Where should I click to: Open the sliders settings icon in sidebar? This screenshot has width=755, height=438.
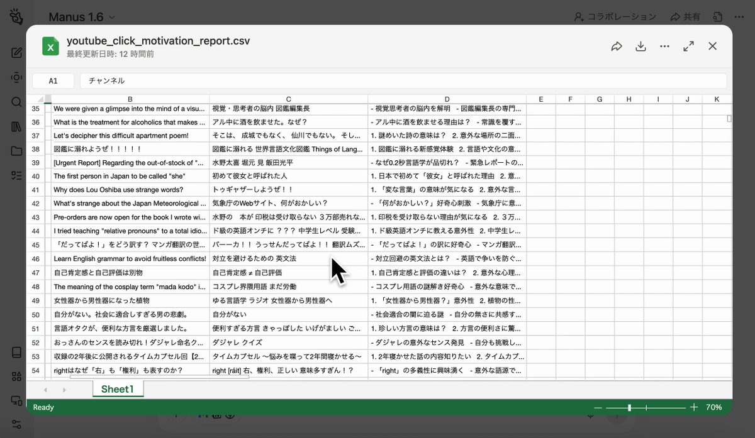pos(16,424)
